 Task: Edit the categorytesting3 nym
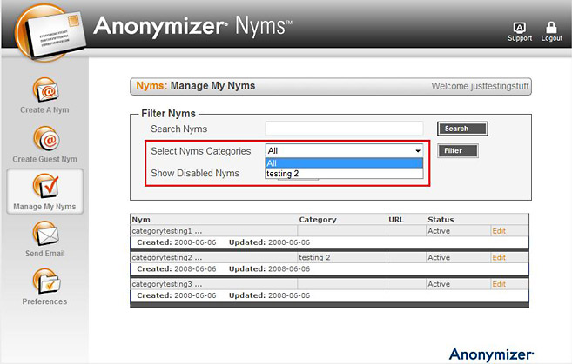pyautogui.click(x=498, y=284)
